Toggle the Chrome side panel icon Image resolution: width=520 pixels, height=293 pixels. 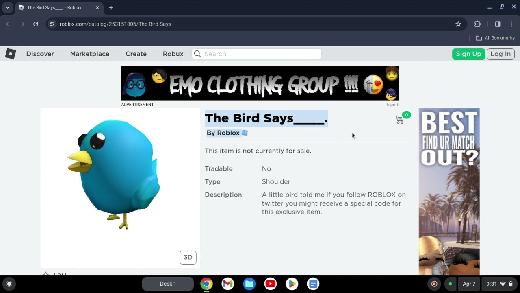tap(498, 24)
